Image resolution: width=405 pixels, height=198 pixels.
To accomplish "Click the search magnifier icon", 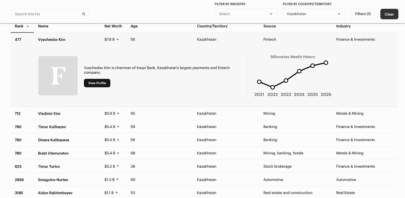I will tap(84, 14).
